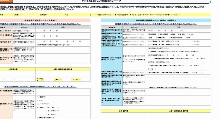This screenshot has height=119, width=219.
Task: Click the 1. 電話番号 entry line
Action: click(42, 97)
